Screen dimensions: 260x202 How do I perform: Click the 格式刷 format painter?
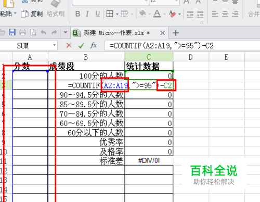click(56, 14)
